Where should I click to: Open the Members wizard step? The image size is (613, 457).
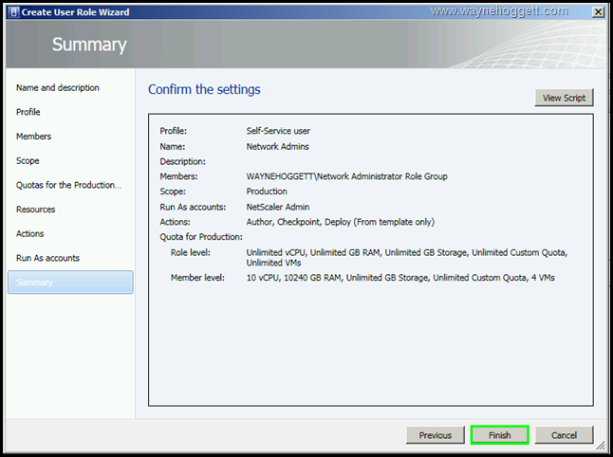pos(33,137)
